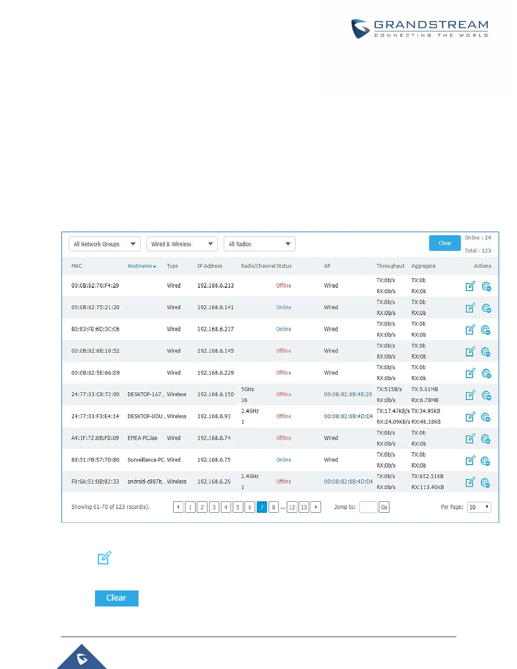The image size is (517, 669).
Task: Click edit icon for 192.168.6.229 row
Action: point(470,373)
